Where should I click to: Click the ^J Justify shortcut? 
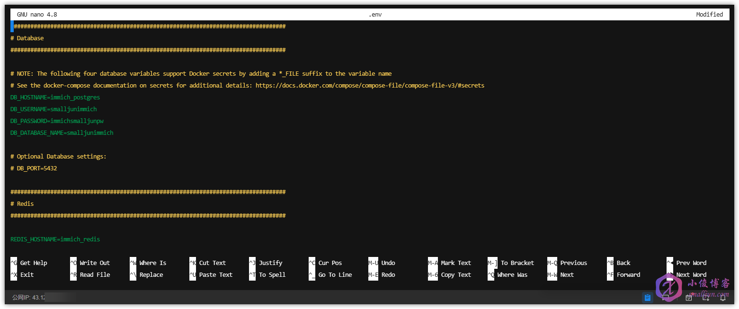tap(266, 263)
